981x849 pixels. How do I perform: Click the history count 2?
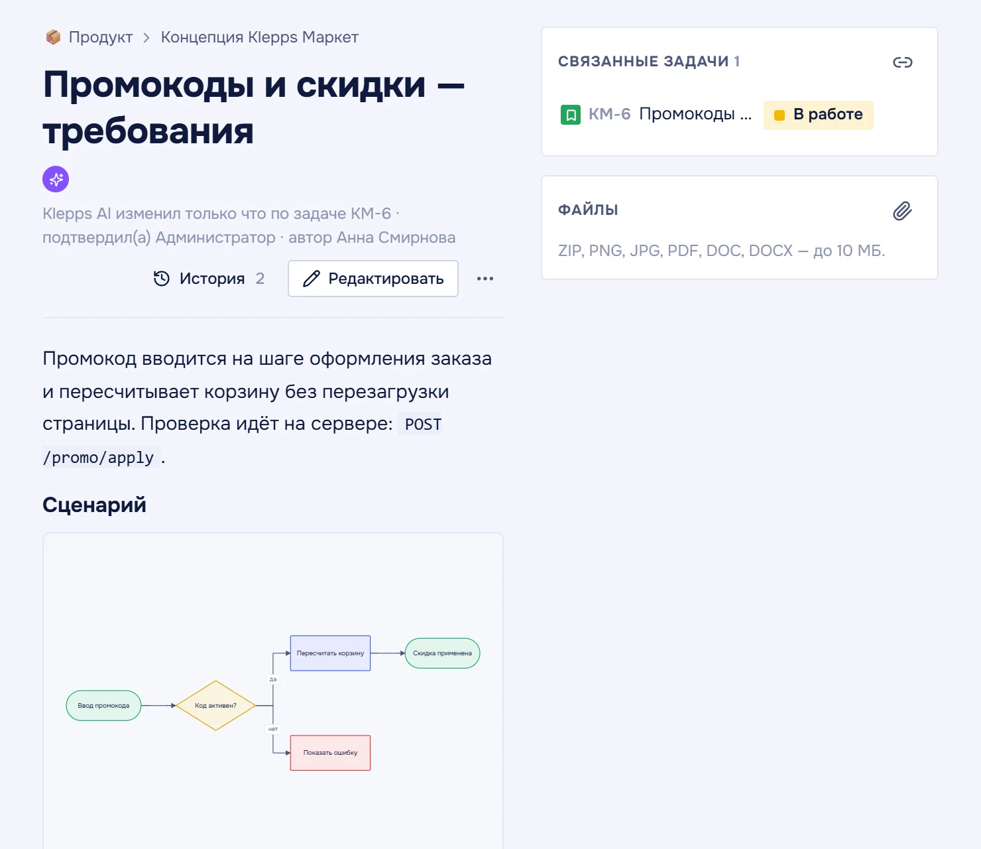[x=260, y=279]
